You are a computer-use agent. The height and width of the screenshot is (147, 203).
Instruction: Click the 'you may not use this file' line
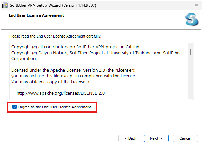(73, 76)
